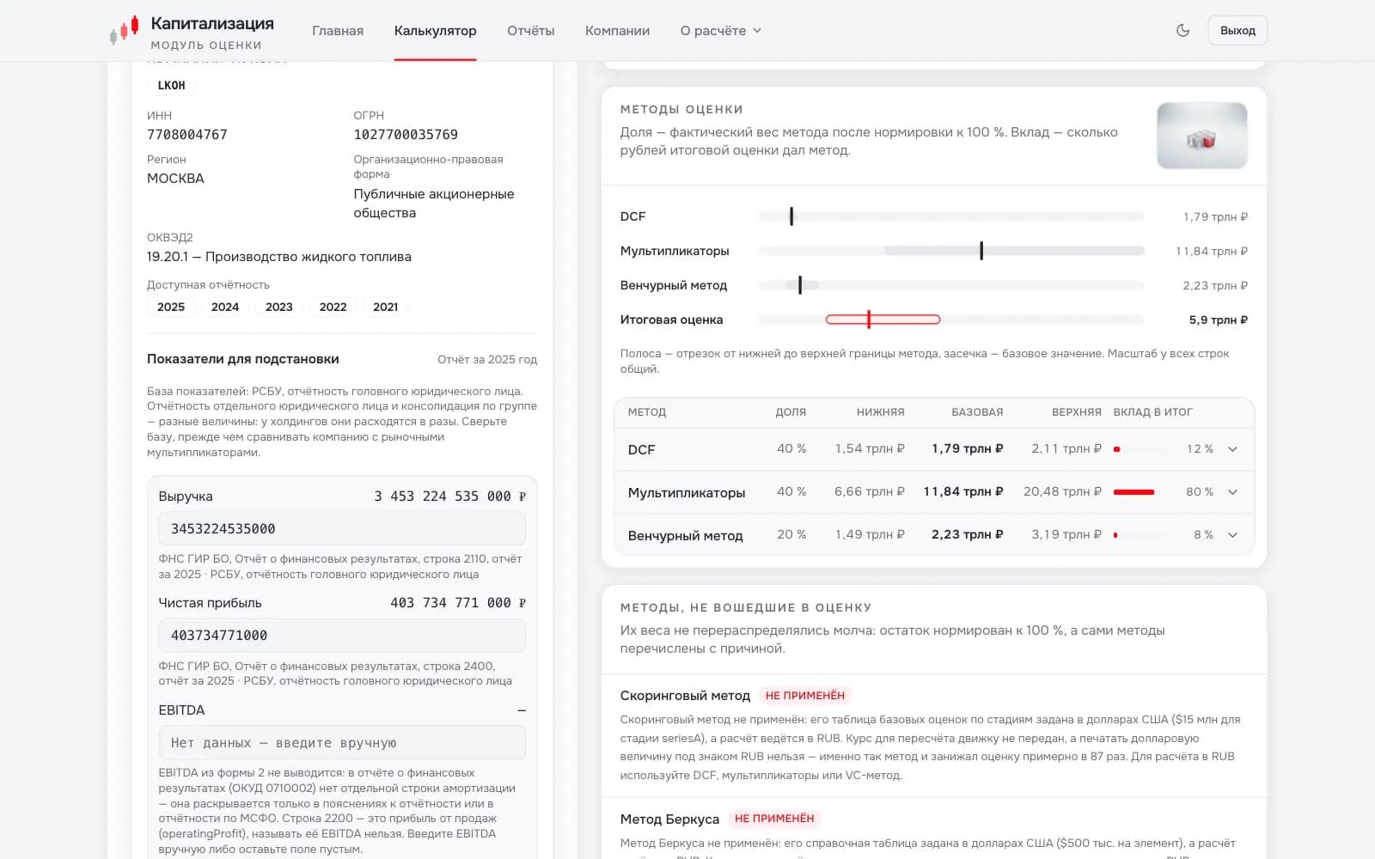The width and height of the screenshot is (1375, 859).
Task: Pick the 2022 reporting year chip
Action: click(333, 307)
